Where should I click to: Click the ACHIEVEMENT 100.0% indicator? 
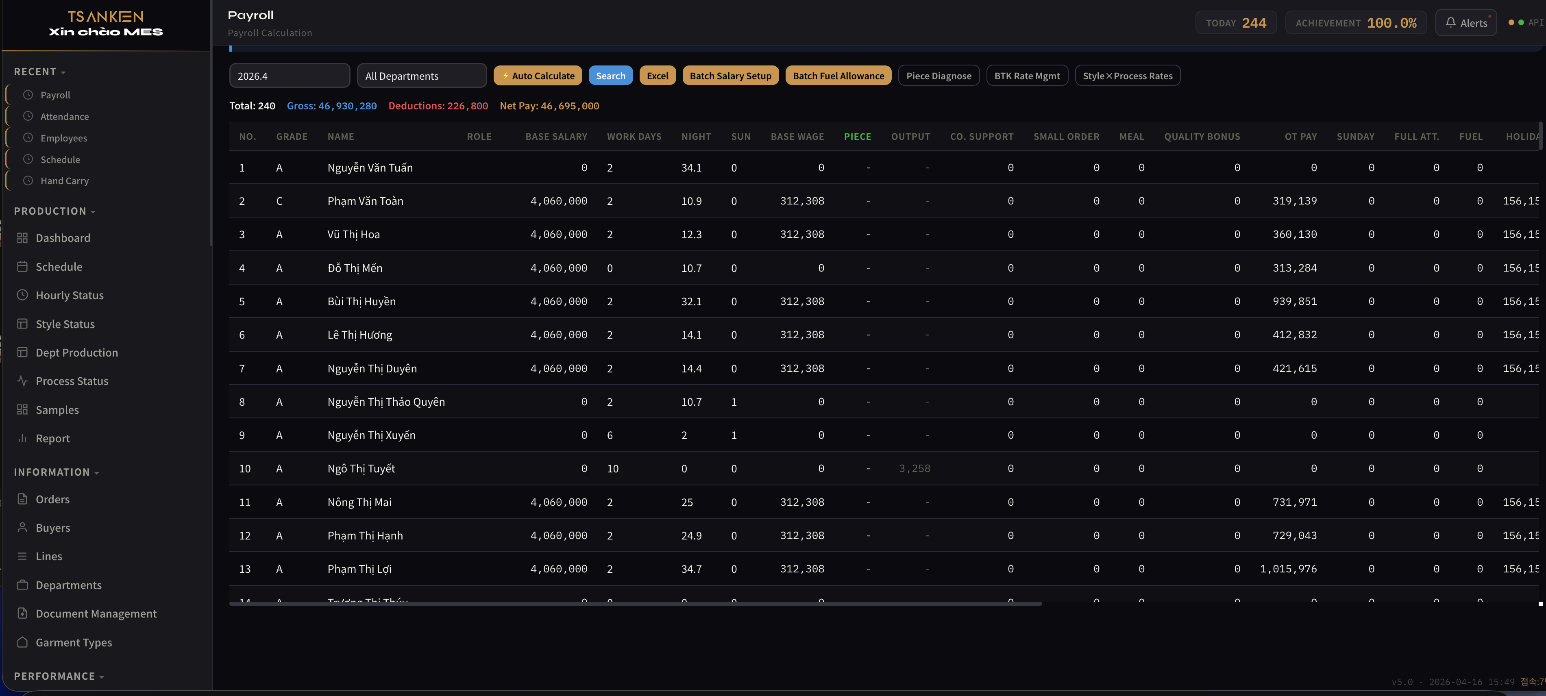tap(1356, 23)
